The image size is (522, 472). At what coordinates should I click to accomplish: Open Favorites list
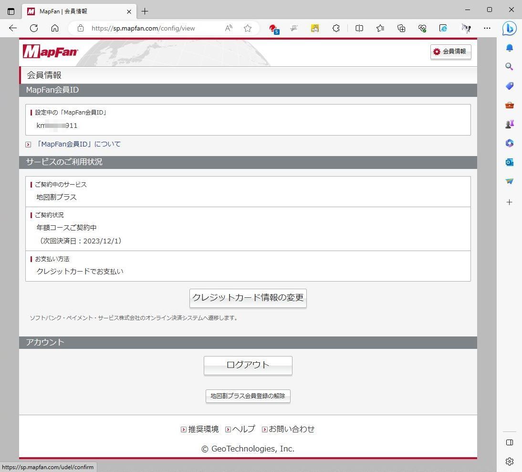pos(380,28)
